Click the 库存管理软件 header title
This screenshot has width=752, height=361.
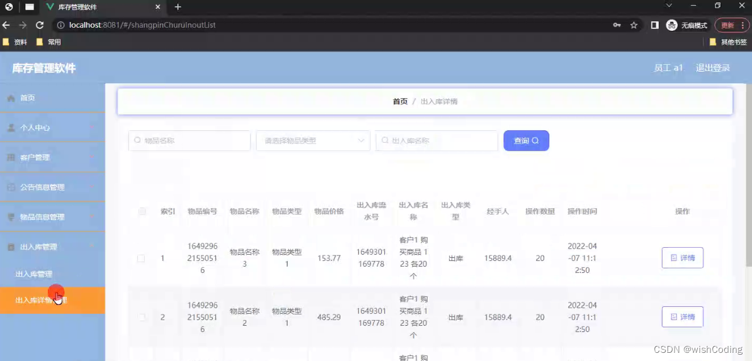43,68
